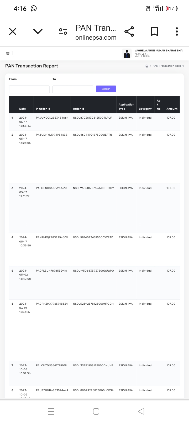Image resolution: width=189 pixels, height=423 pixels.
Task: Open Android recent apps menu icon
Action: pos(51,411)
